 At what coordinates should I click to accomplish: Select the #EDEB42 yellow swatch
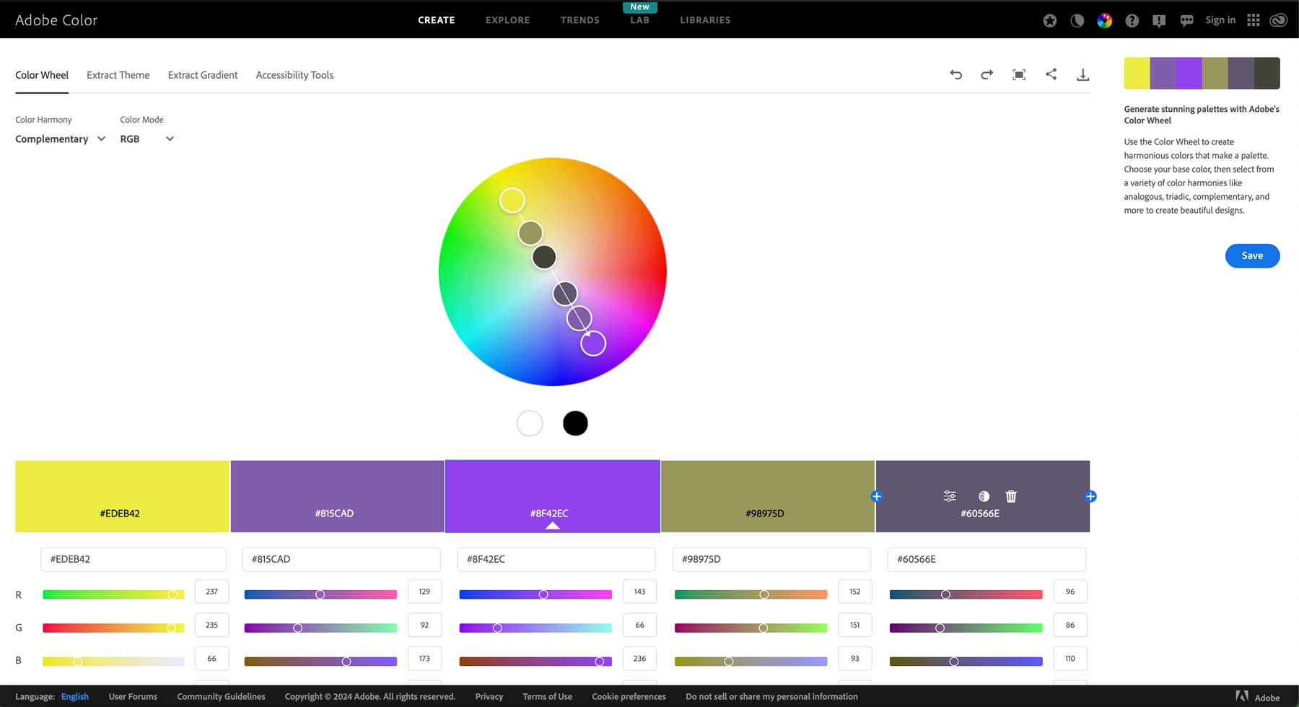tap(121, 496)
